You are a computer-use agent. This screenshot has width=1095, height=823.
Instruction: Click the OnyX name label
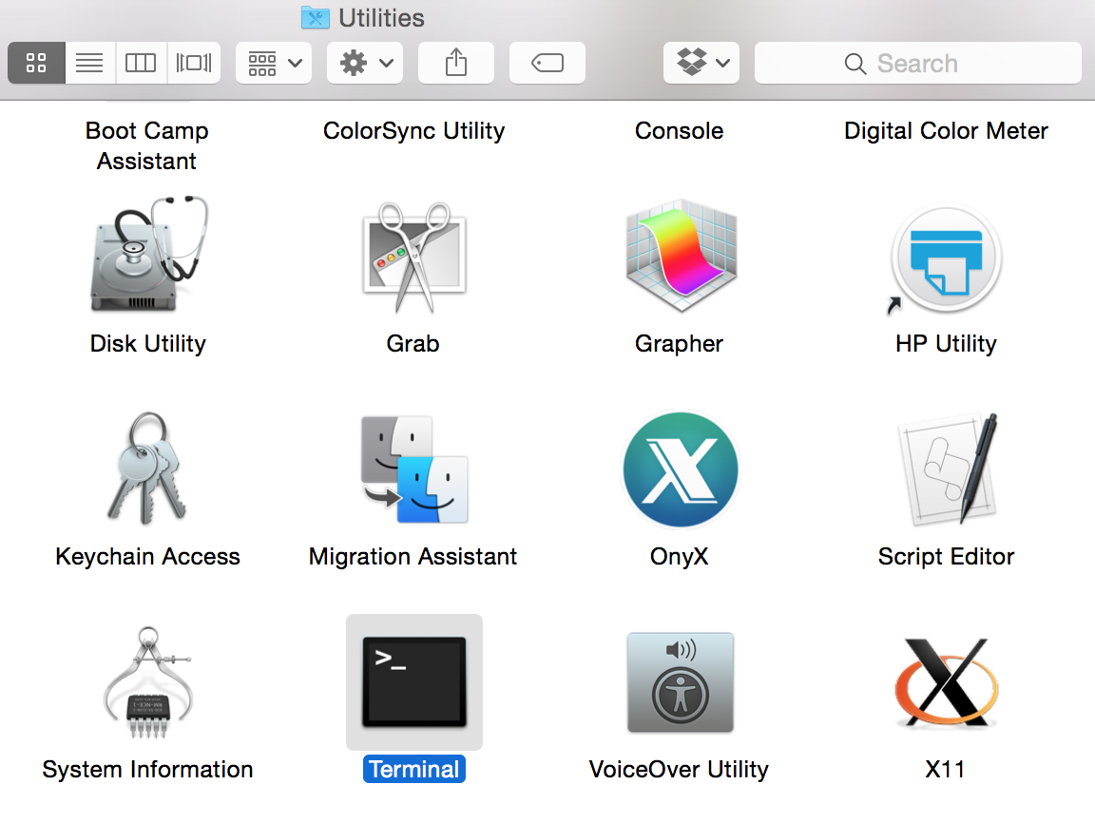(680, 556)
